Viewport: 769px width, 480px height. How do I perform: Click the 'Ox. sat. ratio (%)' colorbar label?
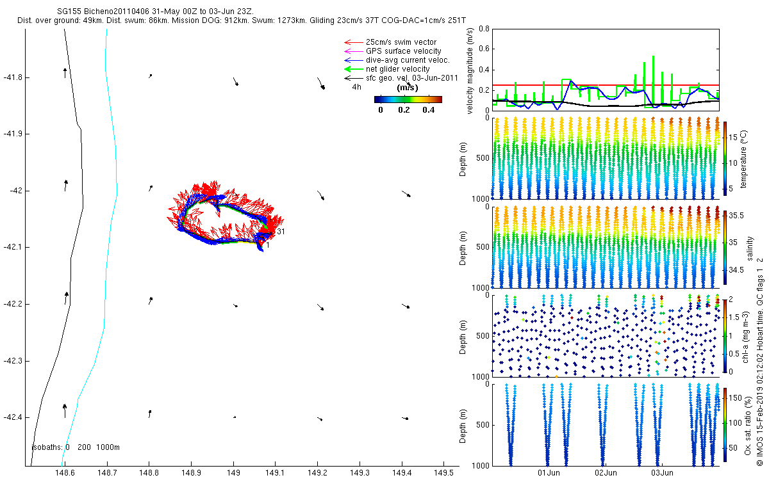[749, 424]
